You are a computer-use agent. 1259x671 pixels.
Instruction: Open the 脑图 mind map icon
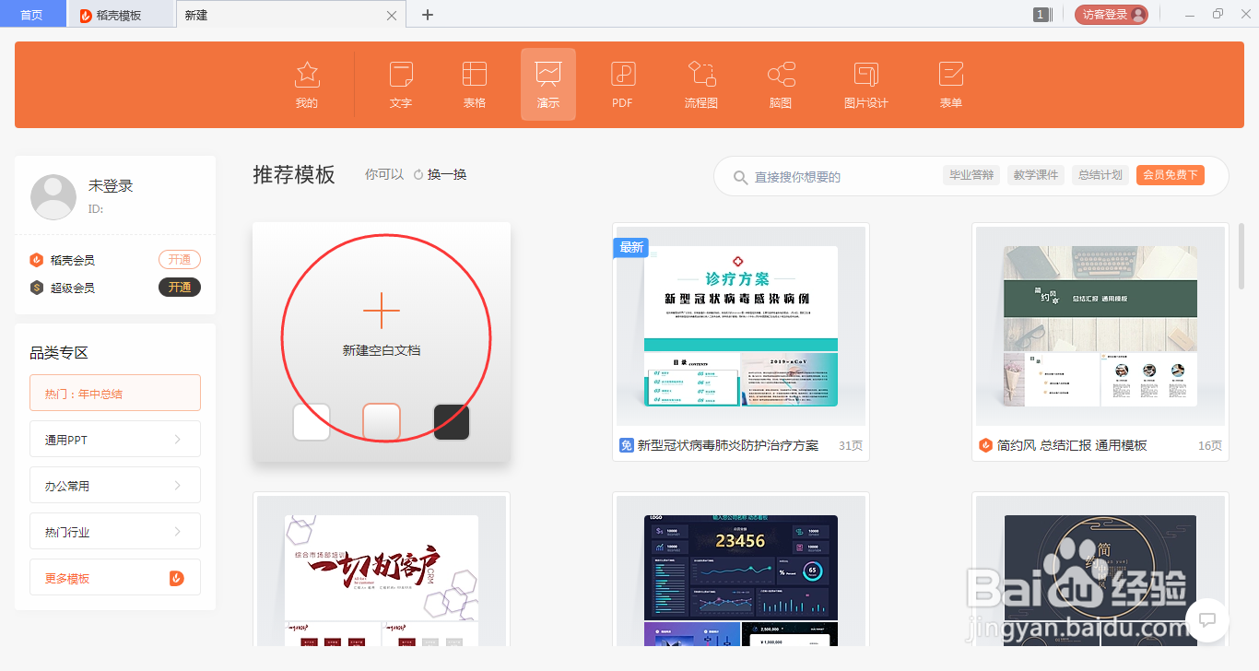coord(780,84)
